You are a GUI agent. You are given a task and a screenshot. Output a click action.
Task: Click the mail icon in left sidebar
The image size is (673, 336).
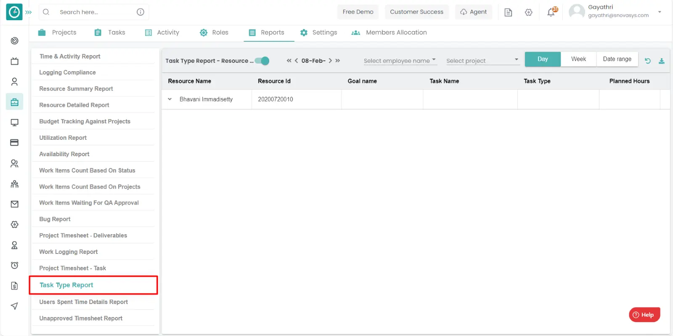[14, 204]
